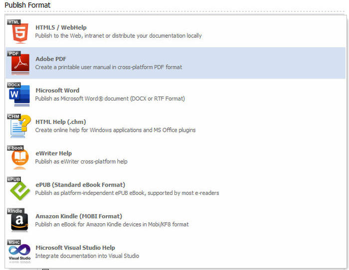The image size is (349, 270).
Task: Pick the Microsoft Visual Studio Help title
Action: tap(75, 248)
